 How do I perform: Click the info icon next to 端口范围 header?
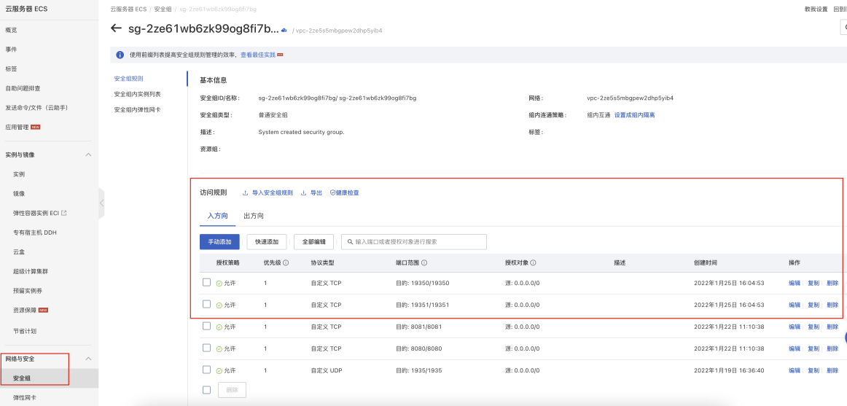[424, 263]
